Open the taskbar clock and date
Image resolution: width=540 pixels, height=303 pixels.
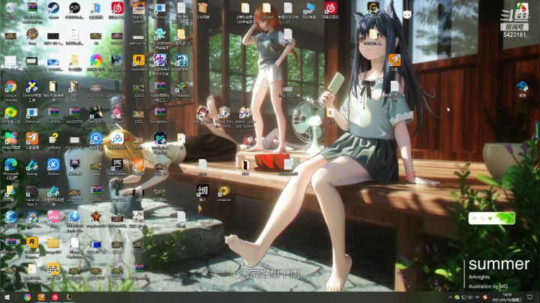point(507,297)
